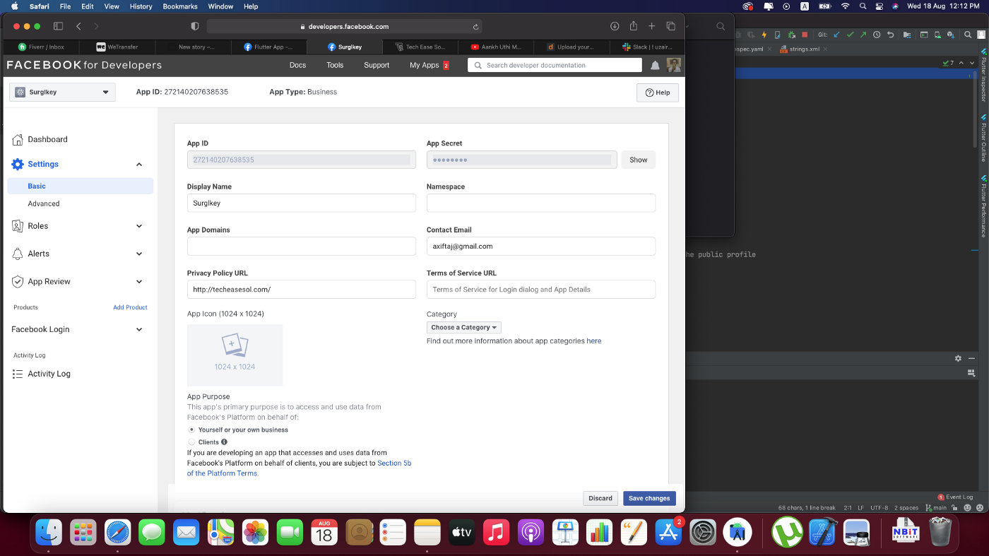The image size is (989, 556).
Task: Expand the Alerts section
Action: coord(139,254)
